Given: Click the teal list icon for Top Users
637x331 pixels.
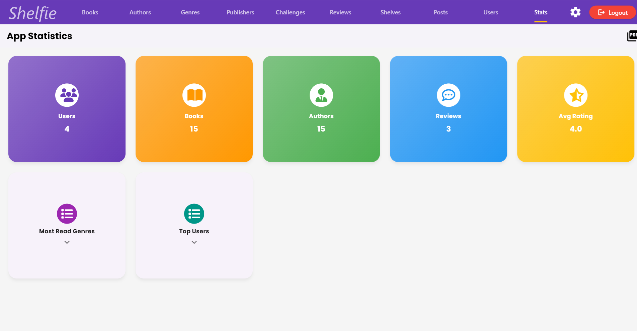Looking at the screenshot, I should (x=194, y=214).
